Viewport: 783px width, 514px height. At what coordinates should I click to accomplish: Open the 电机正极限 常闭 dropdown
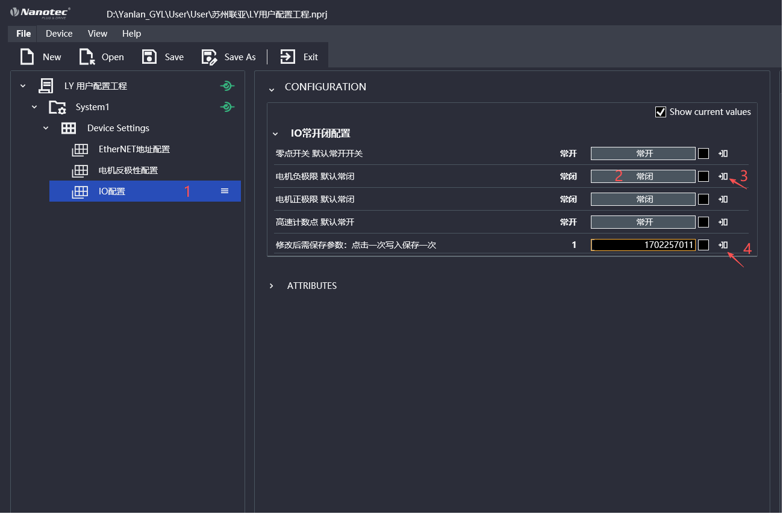[x=643, y=199]
